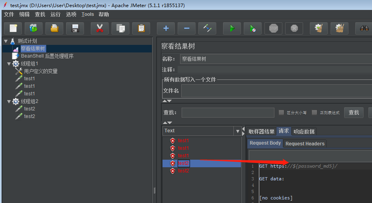This screenshot has height=203, width=372.
Task: Click the 查找 search button
Action: [x=354, y=112]
